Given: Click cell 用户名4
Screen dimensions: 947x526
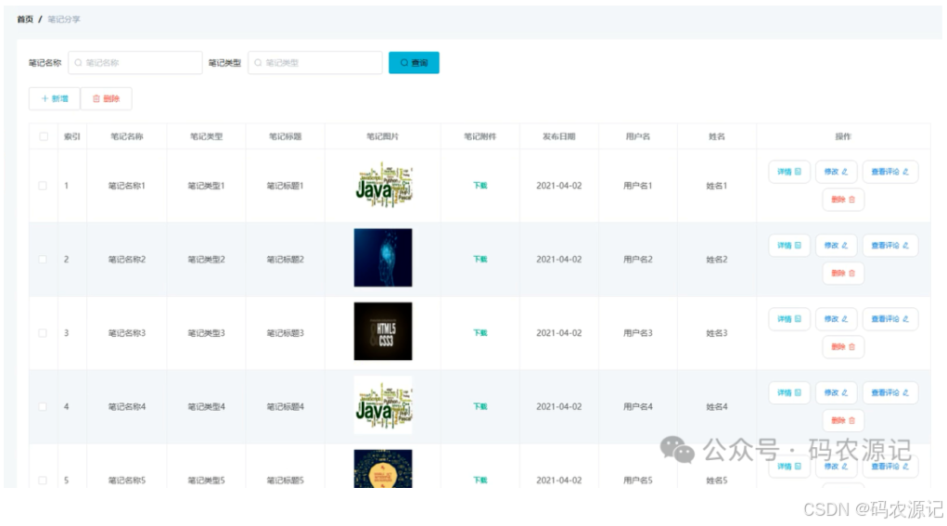Looking at the screenshot, I should pyautogui.click(x=638, y=406).
